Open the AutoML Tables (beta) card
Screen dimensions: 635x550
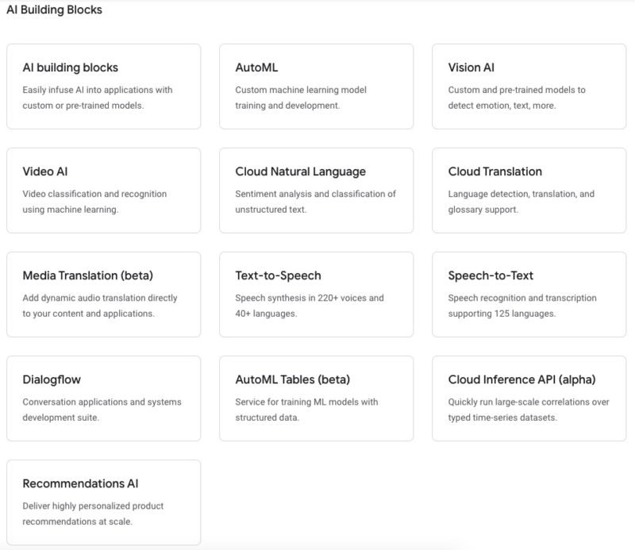click(x=316, y=398)
